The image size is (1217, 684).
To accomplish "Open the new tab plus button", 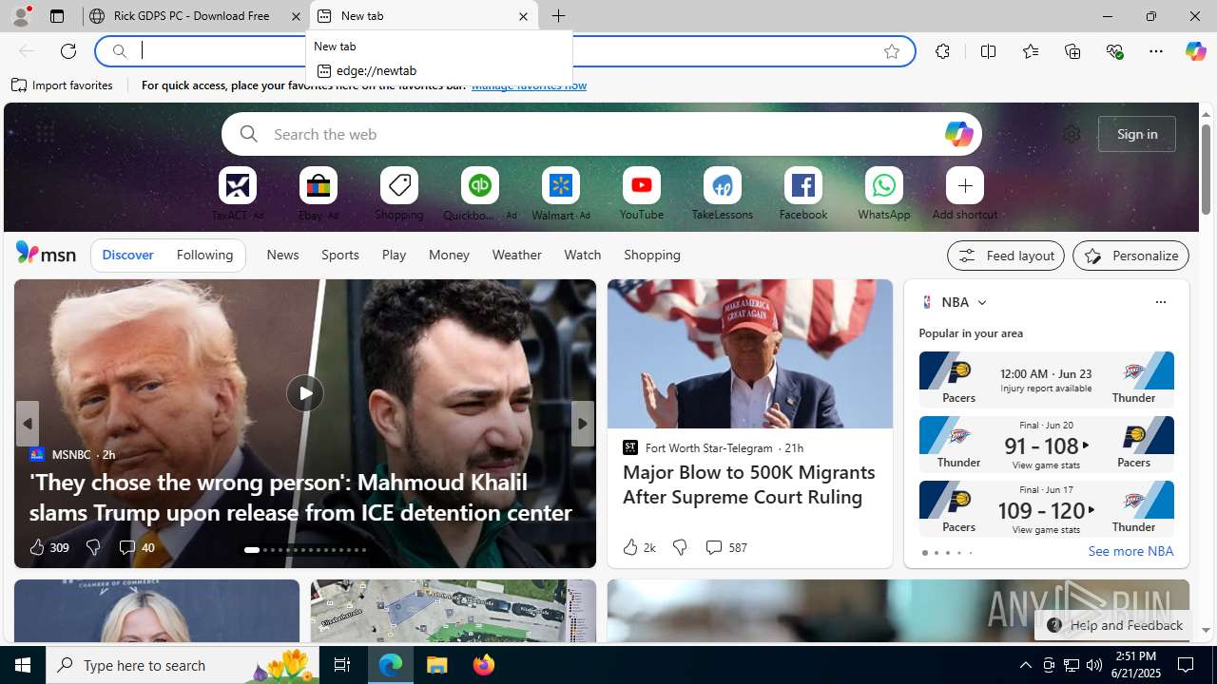I will 558,16.
